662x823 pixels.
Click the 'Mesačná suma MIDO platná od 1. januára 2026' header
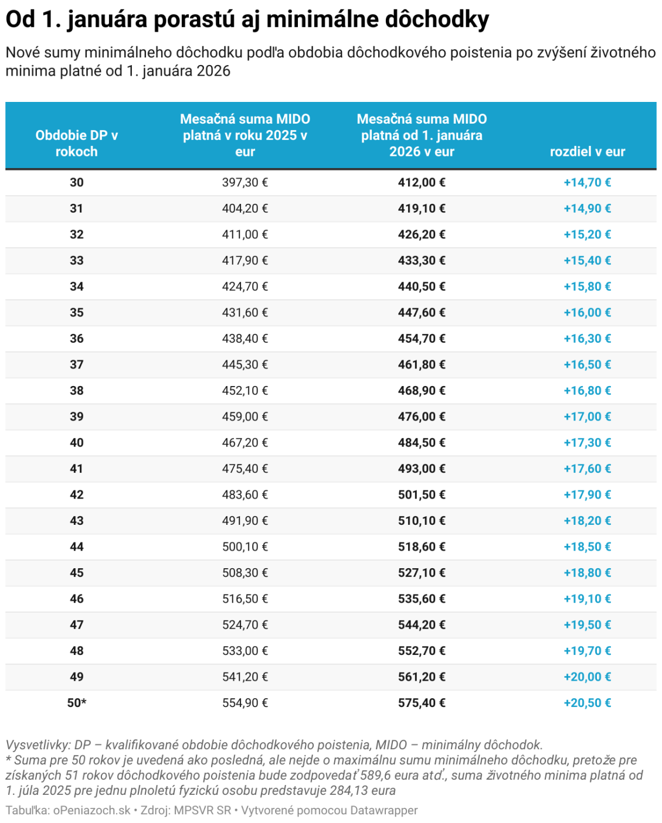coord(422,135)
